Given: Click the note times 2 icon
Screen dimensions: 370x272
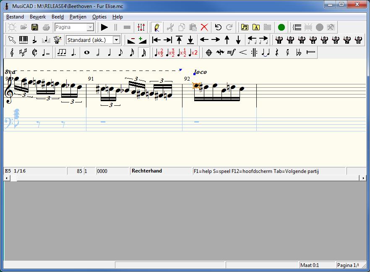Looking at the screenshot, I should [193, 52].
